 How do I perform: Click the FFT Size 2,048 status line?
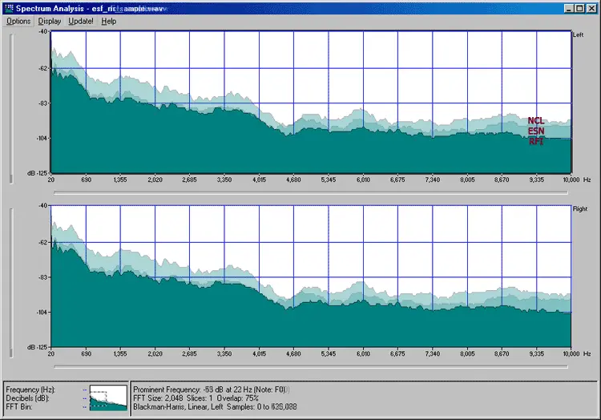196,398
